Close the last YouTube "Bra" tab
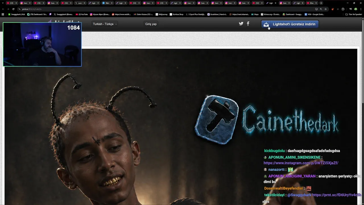 [316, 3]
